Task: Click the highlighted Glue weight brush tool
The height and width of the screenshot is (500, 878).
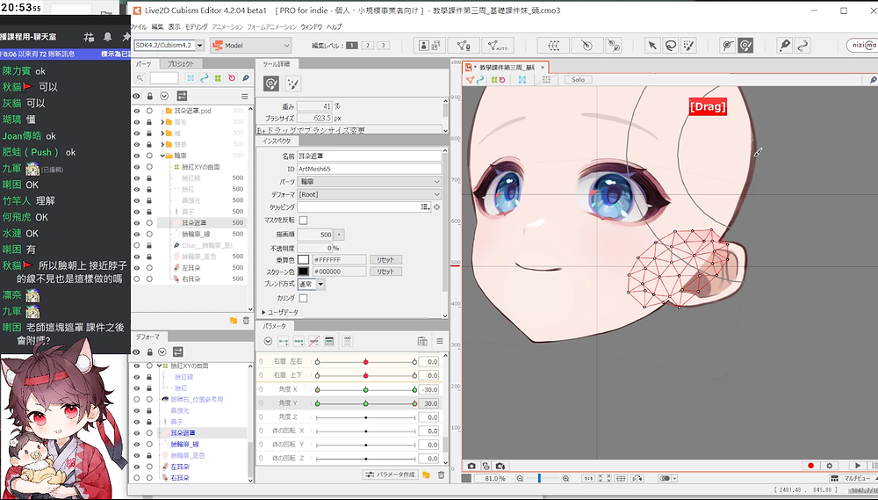Action: [745, 46]
